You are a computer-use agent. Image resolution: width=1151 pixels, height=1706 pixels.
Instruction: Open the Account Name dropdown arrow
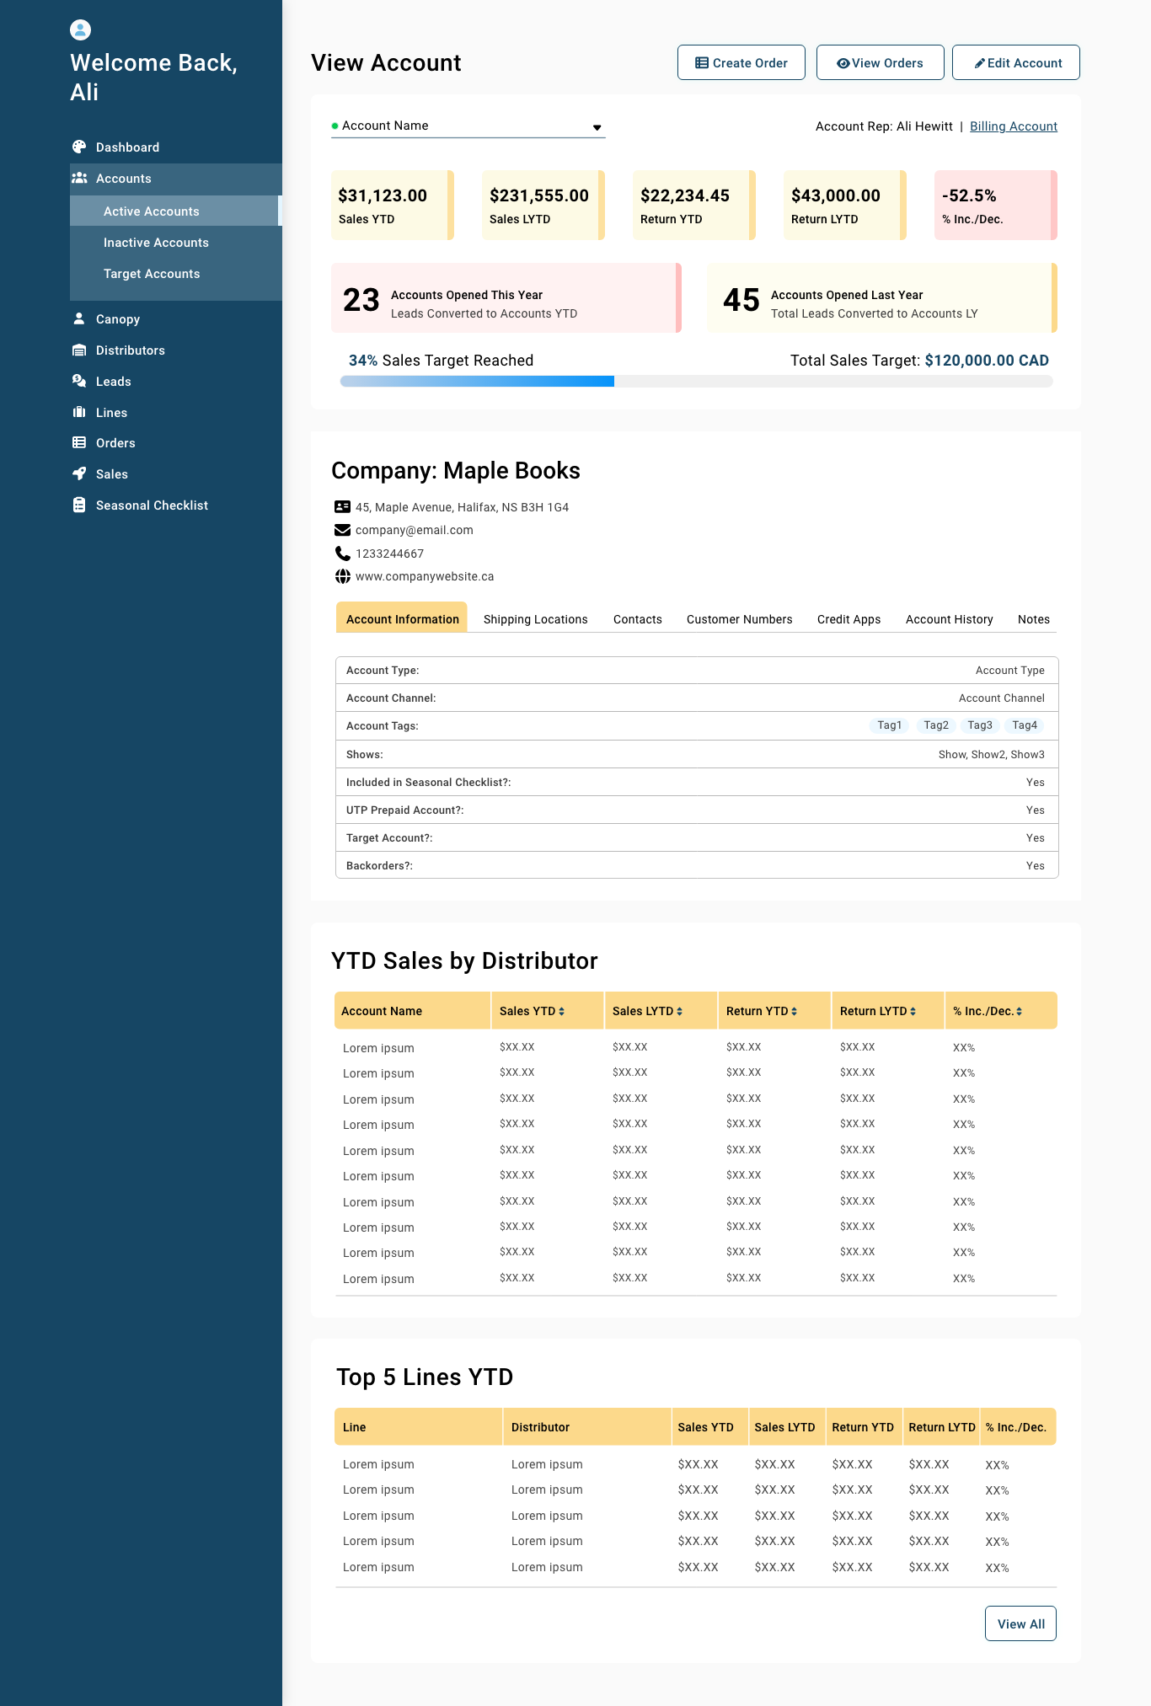click(597, 128)
